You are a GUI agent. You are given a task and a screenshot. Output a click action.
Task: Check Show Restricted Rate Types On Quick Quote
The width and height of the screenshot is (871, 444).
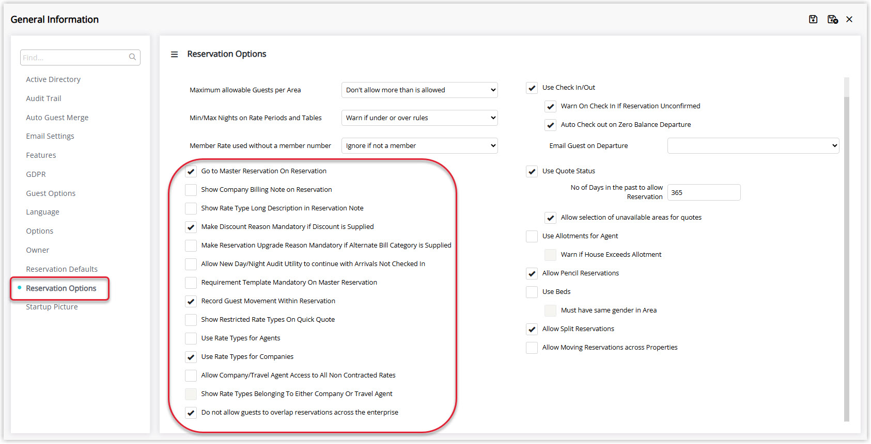pyautogui.click(x=191, y=320)
